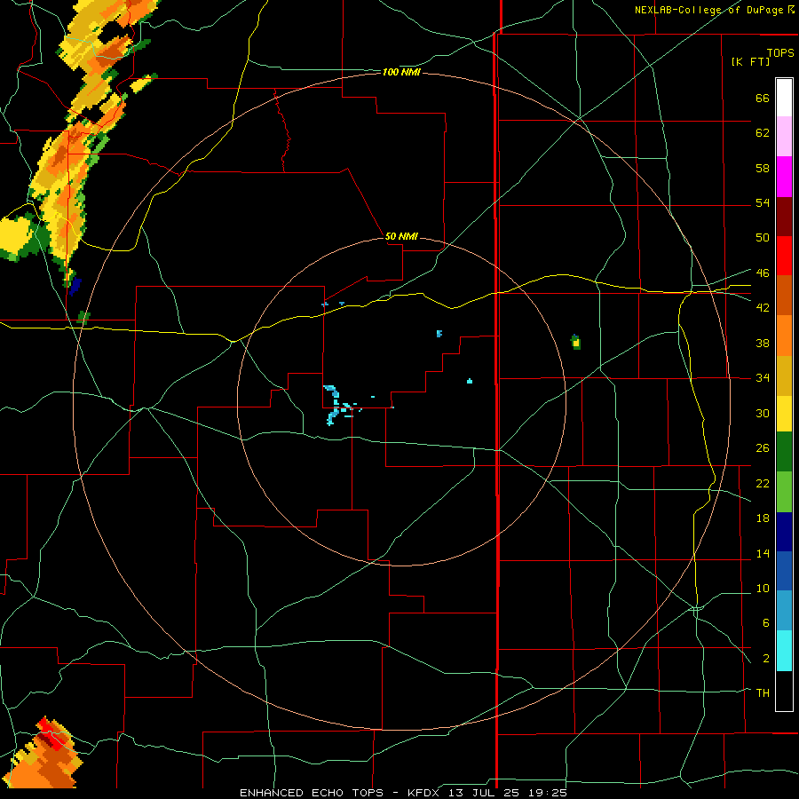Click the "6" legend value
The image size is (799, 799).
765,622
